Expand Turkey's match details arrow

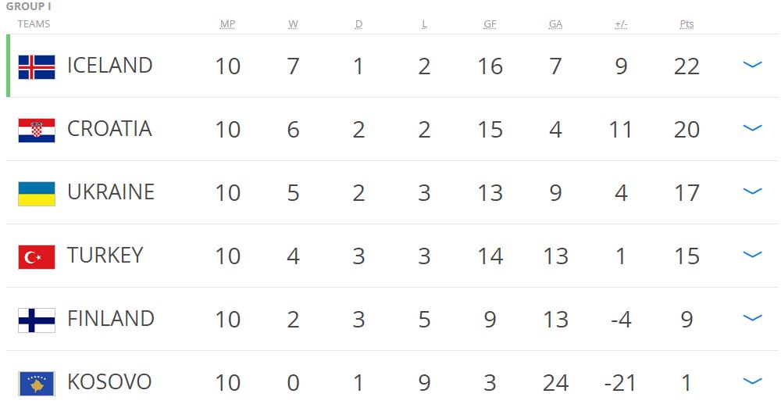click(x=752, y=256)
